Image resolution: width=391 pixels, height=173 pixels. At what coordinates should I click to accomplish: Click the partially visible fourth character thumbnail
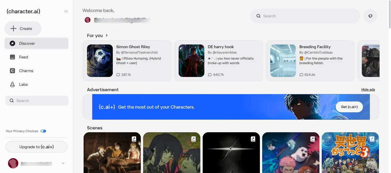pyautogui.click(x=371, y=61)
